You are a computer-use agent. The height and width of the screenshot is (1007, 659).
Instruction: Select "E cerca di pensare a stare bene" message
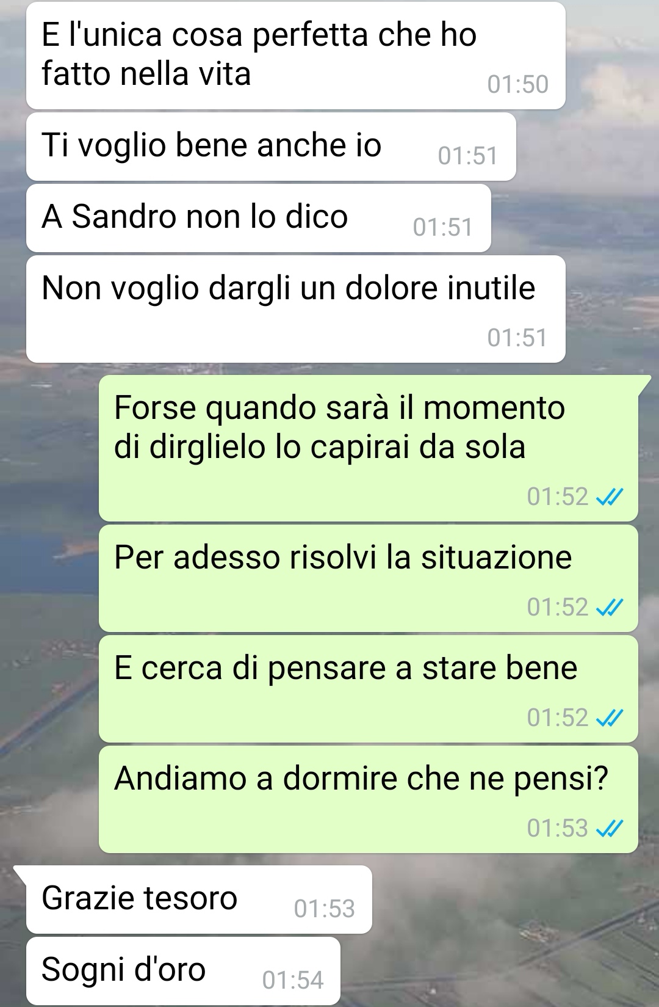tap(369, 689)
